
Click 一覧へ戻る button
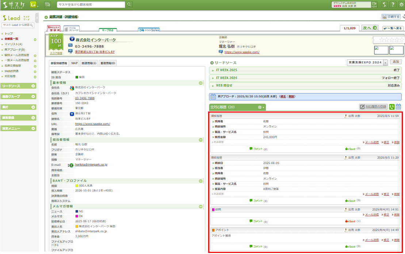[x=393, y=28]
